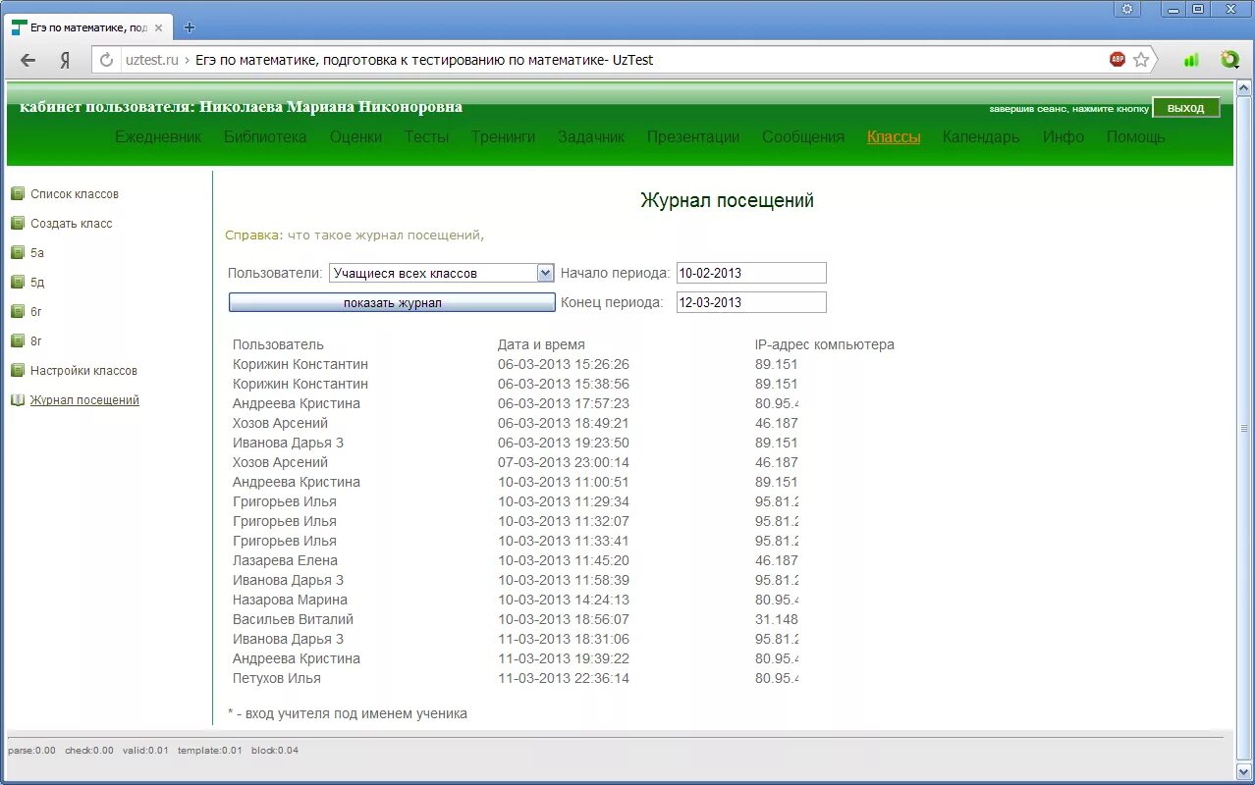
Task: Expand the Учащиеся всех классов dropdown
Action: 442,273
